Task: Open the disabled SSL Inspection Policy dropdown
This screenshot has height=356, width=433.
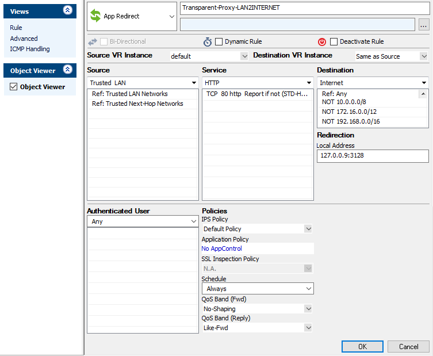Action: coord(308,268)
